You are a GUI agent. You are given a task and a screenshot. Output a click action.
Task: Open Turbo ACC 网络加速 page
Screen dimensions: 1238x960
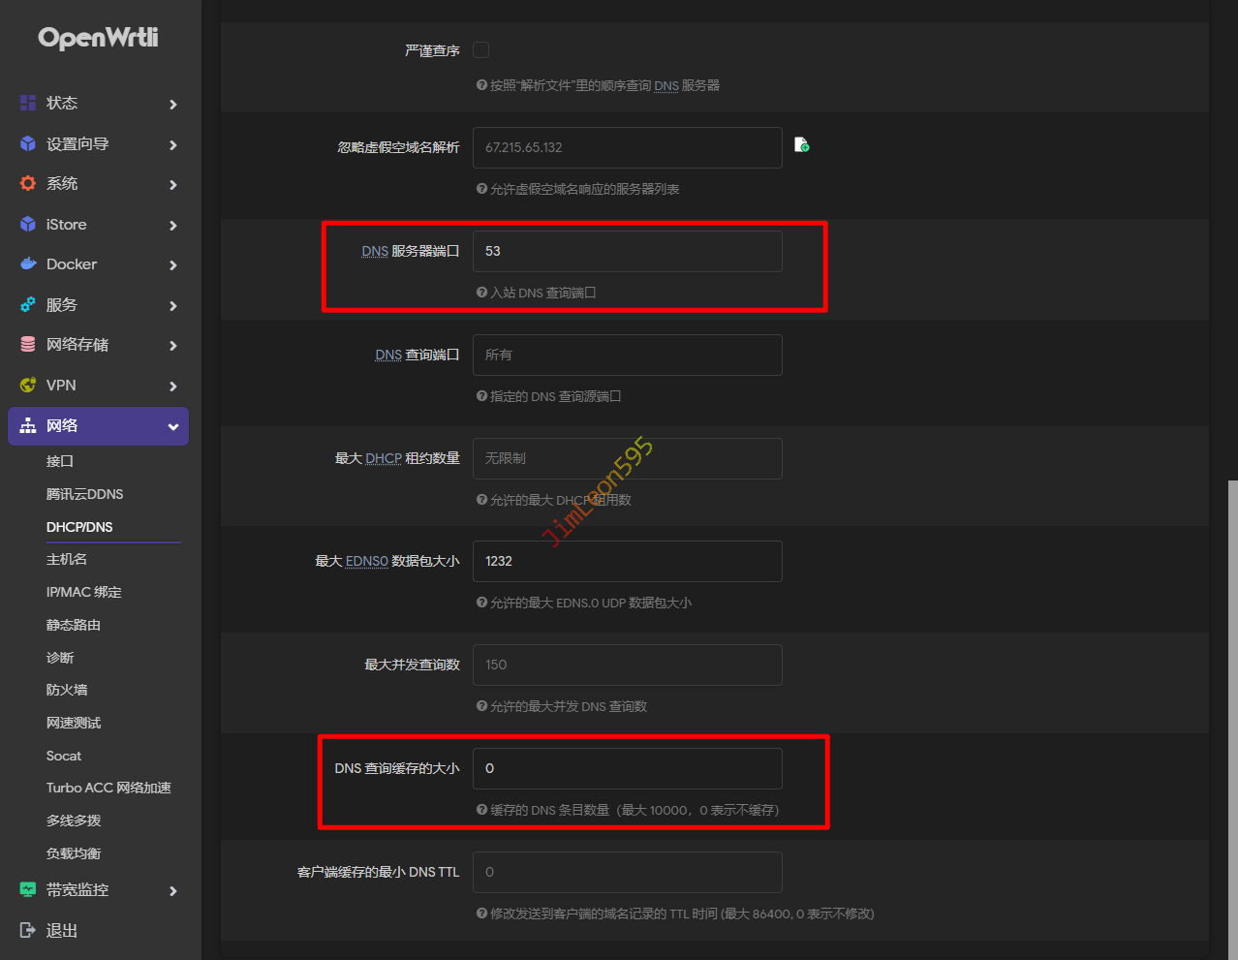[108, 789]
